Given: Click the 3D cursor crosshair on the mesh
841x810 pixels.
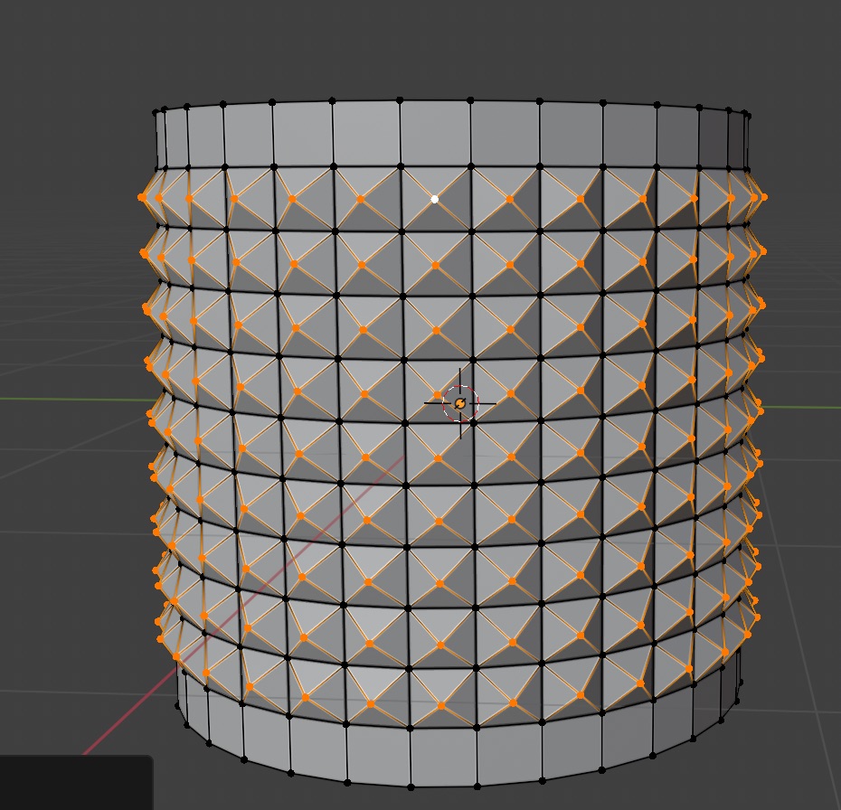Looking at the screenshot, I should pyautogui.click(x=460, y=404).
